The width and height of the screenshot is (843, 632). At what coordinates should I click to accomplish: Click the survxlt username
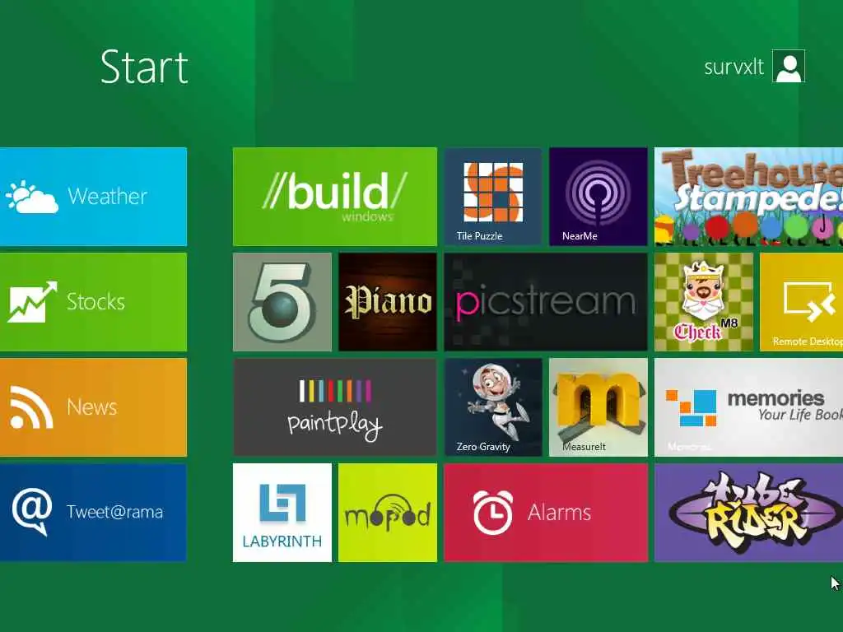[734, 67]
